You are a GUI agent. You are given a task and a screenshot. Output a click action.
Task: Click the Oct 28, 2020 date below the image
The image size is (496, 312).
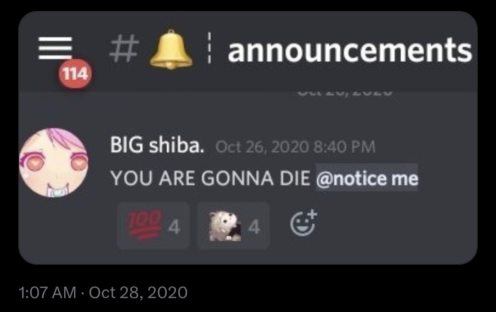pos(138,292)
